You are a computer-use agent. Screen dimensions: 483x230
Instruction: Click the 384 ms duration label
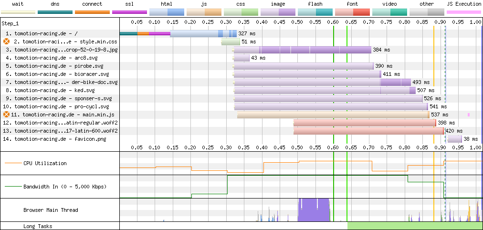381,50
